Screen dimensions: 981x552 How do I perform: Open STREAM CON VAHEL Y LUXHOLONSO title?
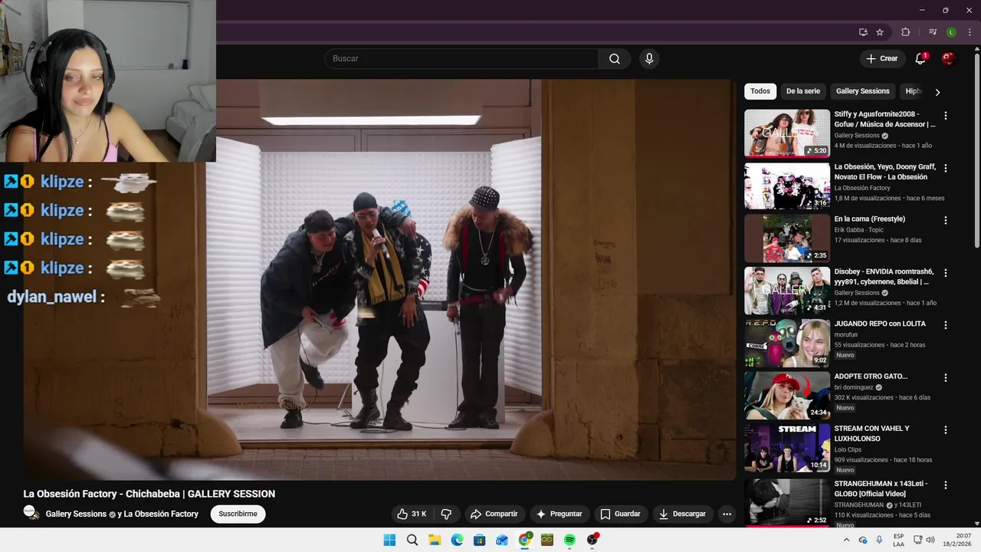872,434
